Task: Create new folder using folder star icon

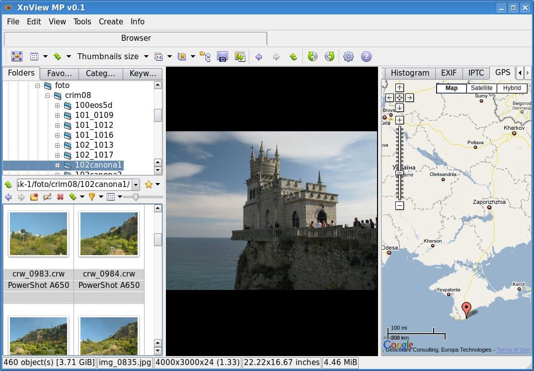Action: [x=34, y=197]
